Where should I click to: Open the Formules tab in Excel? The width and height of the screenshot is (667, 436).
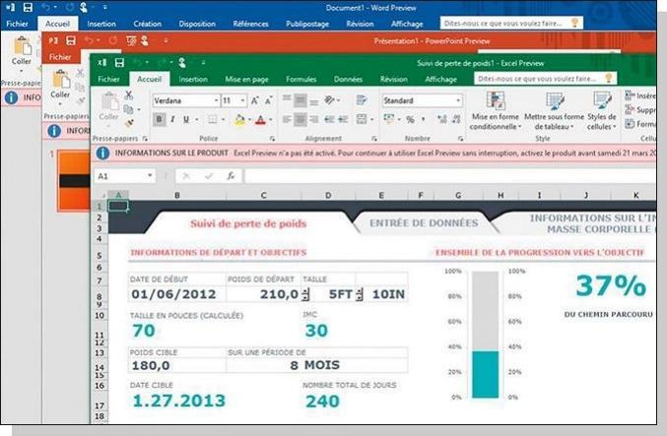[301, 80]
